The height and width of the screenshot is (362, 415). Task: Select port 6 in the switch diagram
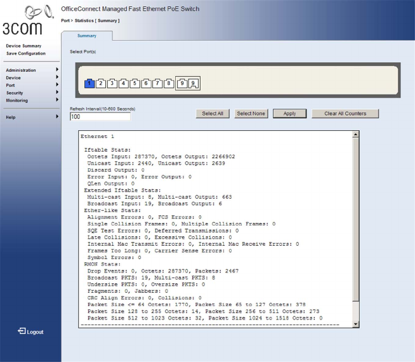(146, 83)
